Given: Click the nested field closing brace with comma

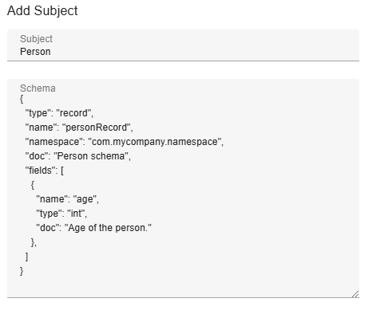Looking at the screenshot, I should tap(34, 242).
